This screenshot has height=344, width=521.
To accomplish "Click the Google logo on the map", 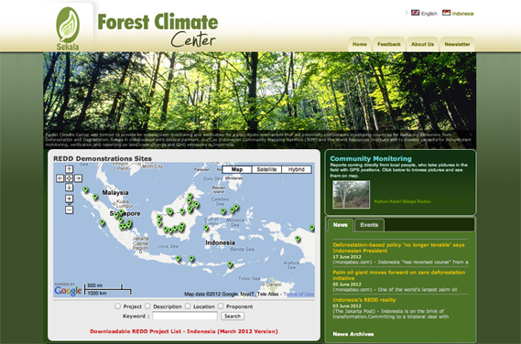I will point(68,291).
